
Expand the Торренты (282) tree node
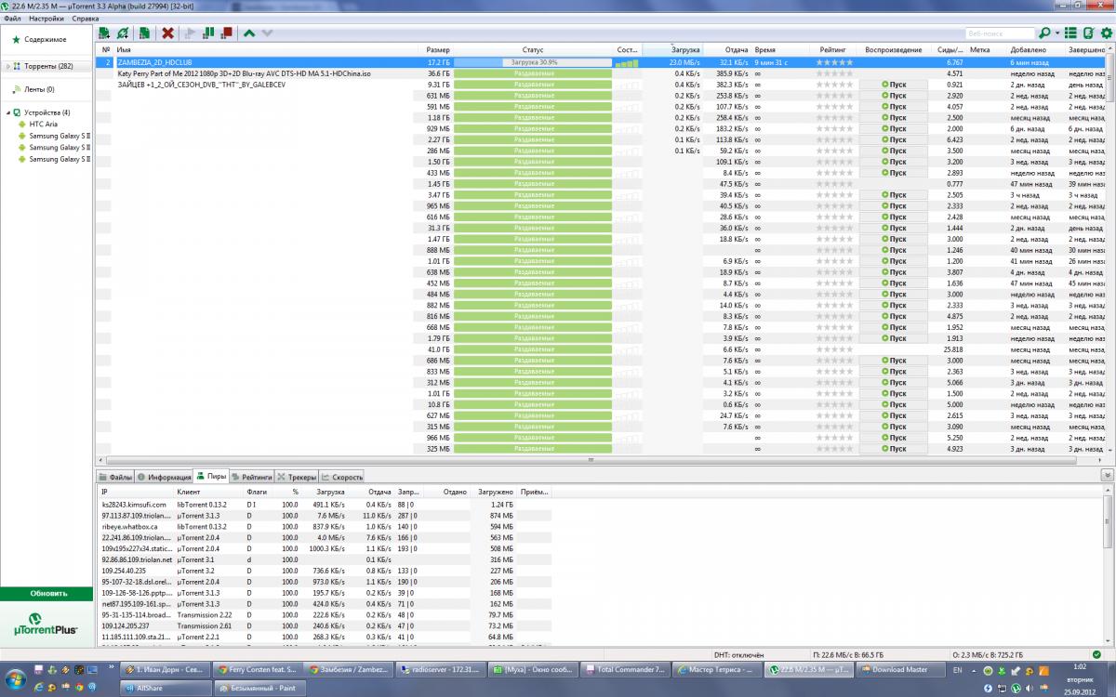coord(7,67)
